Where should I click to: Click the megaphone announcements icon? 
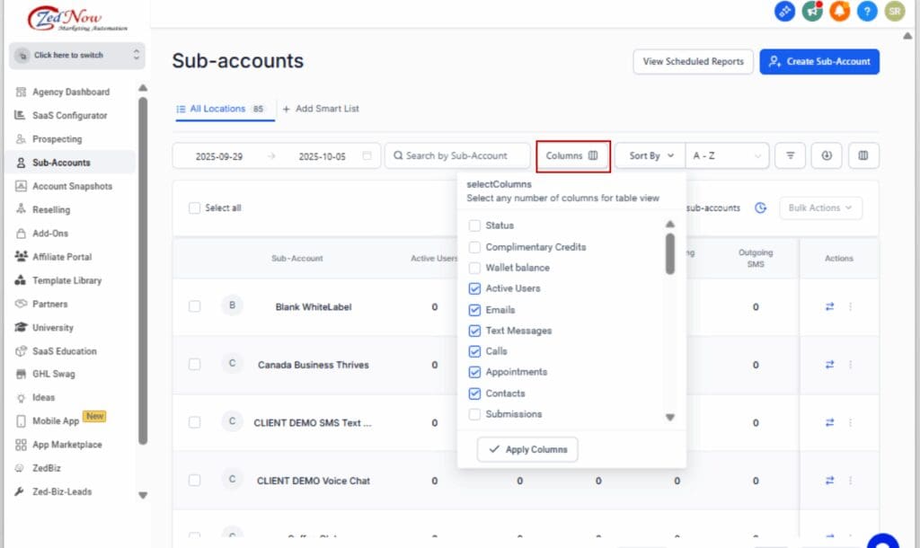812,12
